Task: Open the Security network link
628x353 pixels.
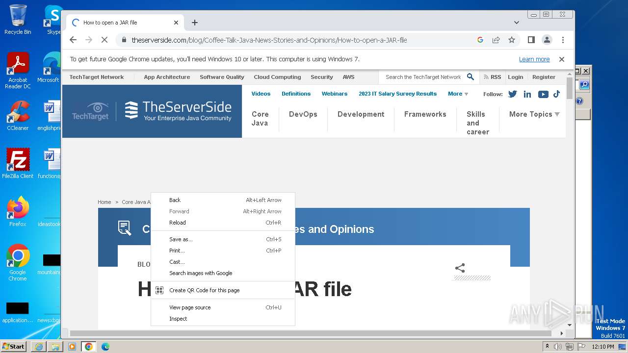Action: [322, 77]
